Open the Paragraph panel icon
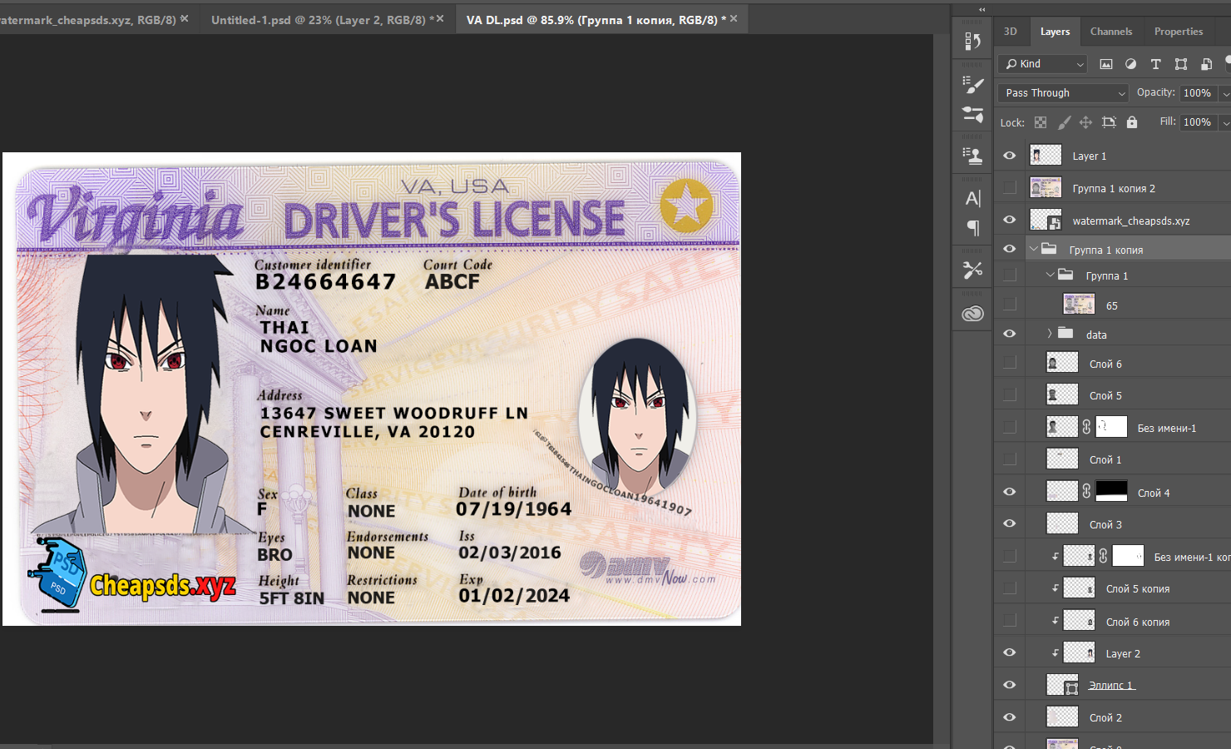This screenshot has height=749, width=1231. [x=972, y=228]
